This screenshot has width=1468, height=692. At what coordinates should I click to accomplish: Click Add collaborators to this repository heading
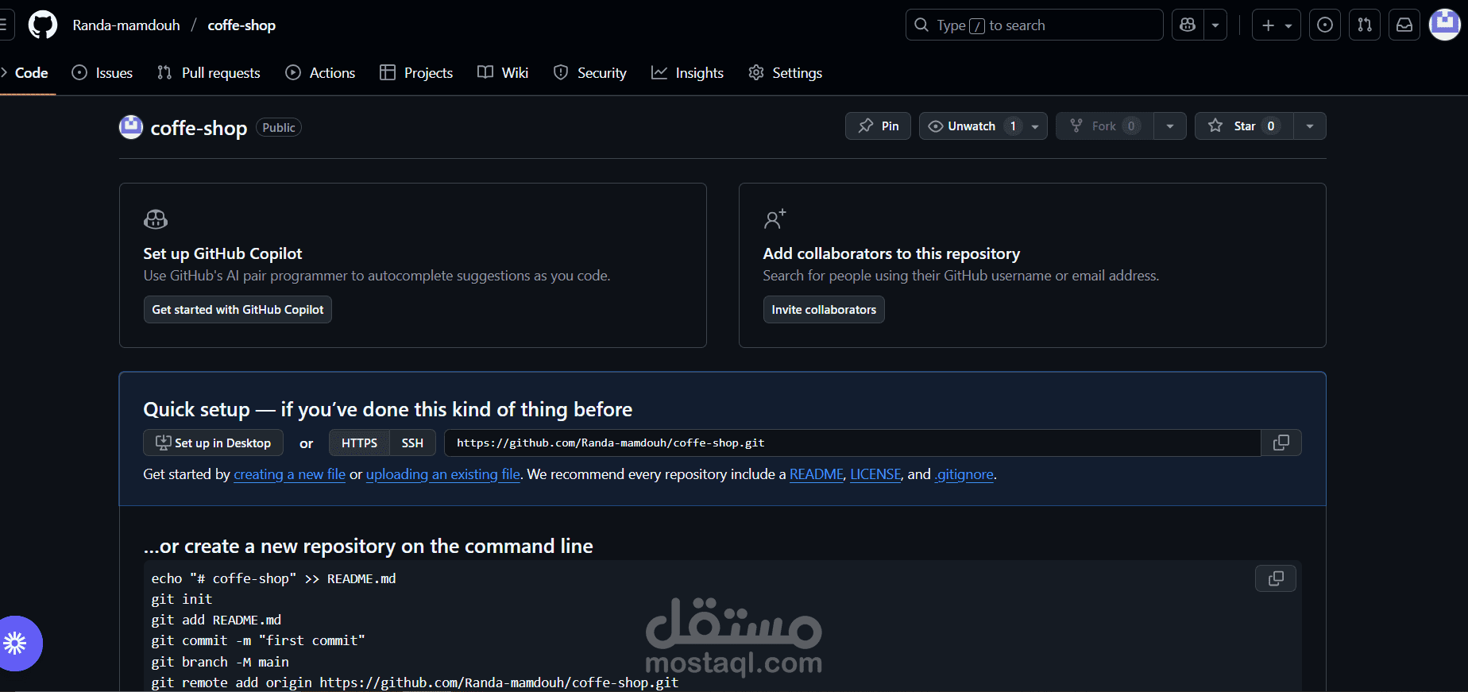[891, 253]
